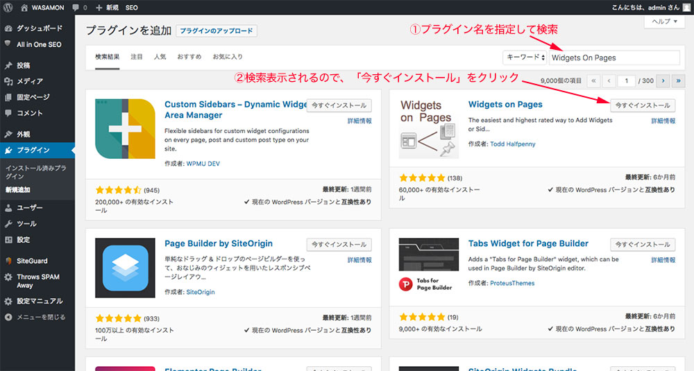Viewport: 694px width, 371px height.
Task: Switch to お気に入り favorites tab
Action: click(x=228, y=57)
